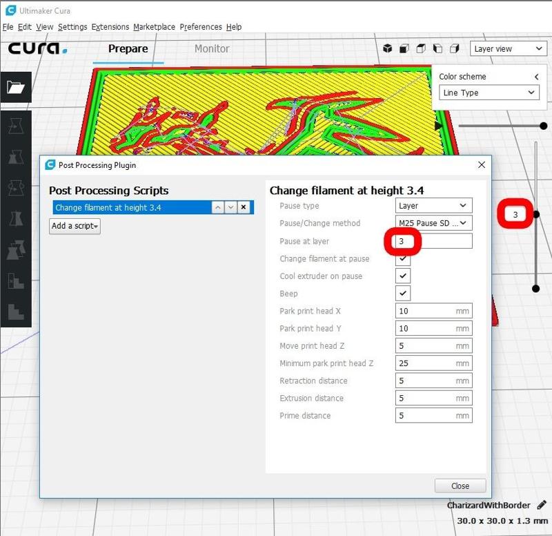Open the Add a script dropdown
Viewport: 552px width, 536px height.
(x=75, y=226)
